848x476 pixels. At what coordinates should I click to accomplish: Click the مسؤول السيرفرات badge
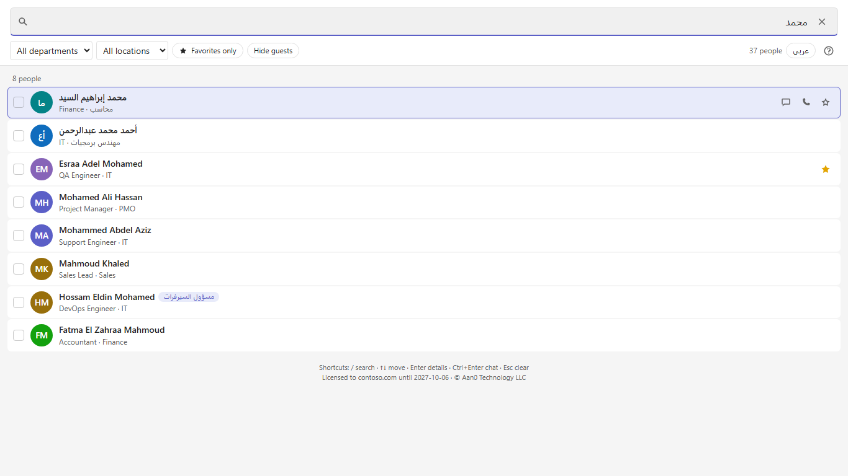[189, 297]
